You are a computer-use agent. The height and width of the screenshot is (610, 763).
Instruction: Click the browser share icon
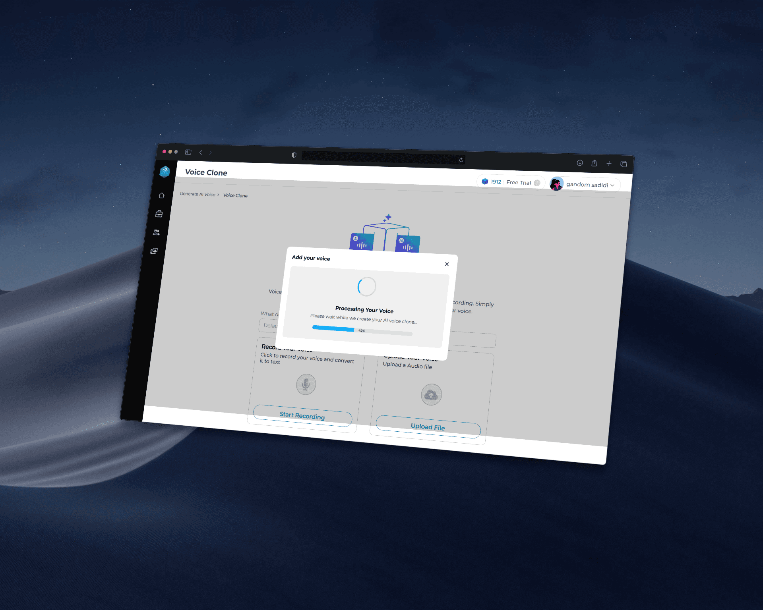click(x=595, y=163)
